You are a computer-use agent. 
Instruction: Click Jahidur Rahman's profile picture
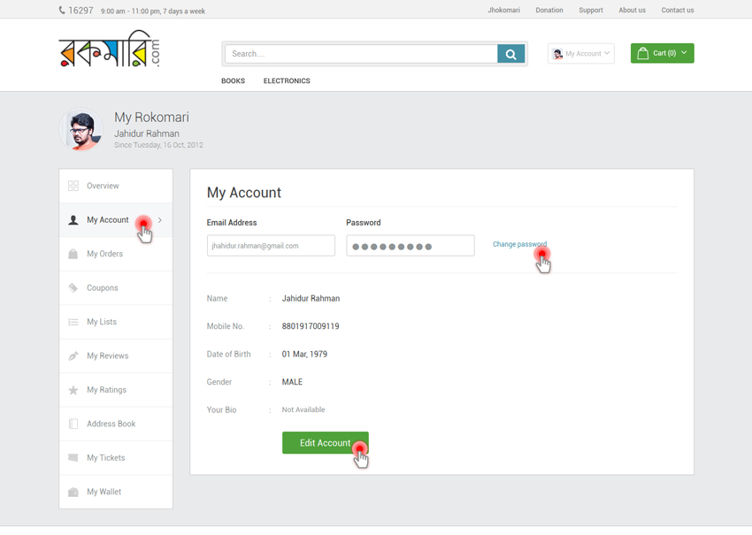coord(81,131)
